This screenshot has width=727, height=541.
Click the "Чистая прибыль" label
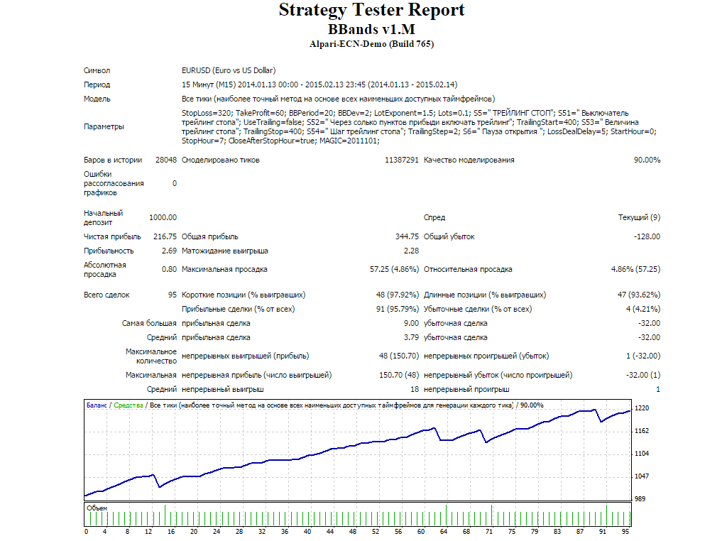click(112, 237)
